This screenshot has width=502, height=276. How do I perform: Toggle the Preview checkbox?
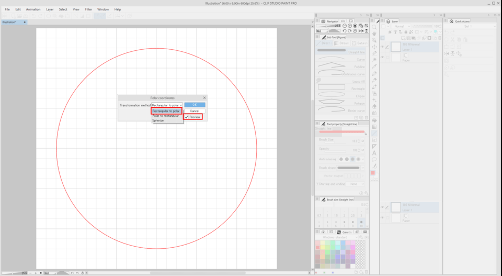(x=187, y=117)
